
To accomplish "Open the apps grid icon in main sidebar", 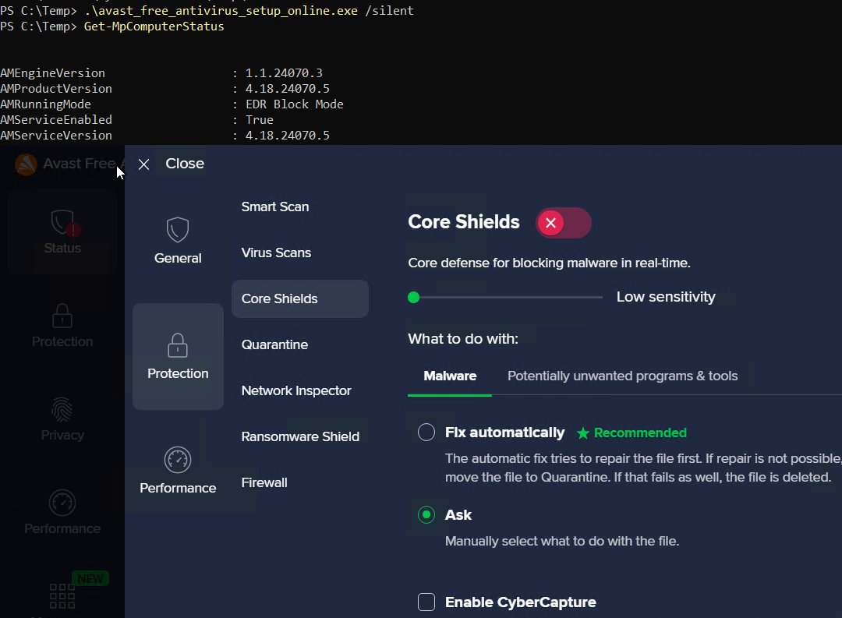I will (x=62, y=596).
